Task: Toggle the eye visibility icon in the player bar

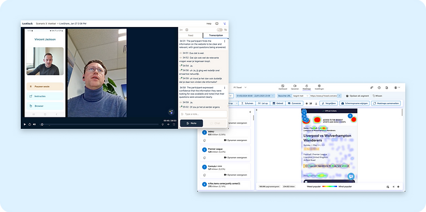Action: pos(168,124)
